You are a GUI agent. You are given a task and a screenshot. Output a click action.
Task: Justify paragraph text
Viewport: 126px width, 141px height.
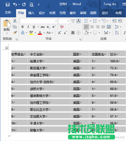[x=103, y=27]
